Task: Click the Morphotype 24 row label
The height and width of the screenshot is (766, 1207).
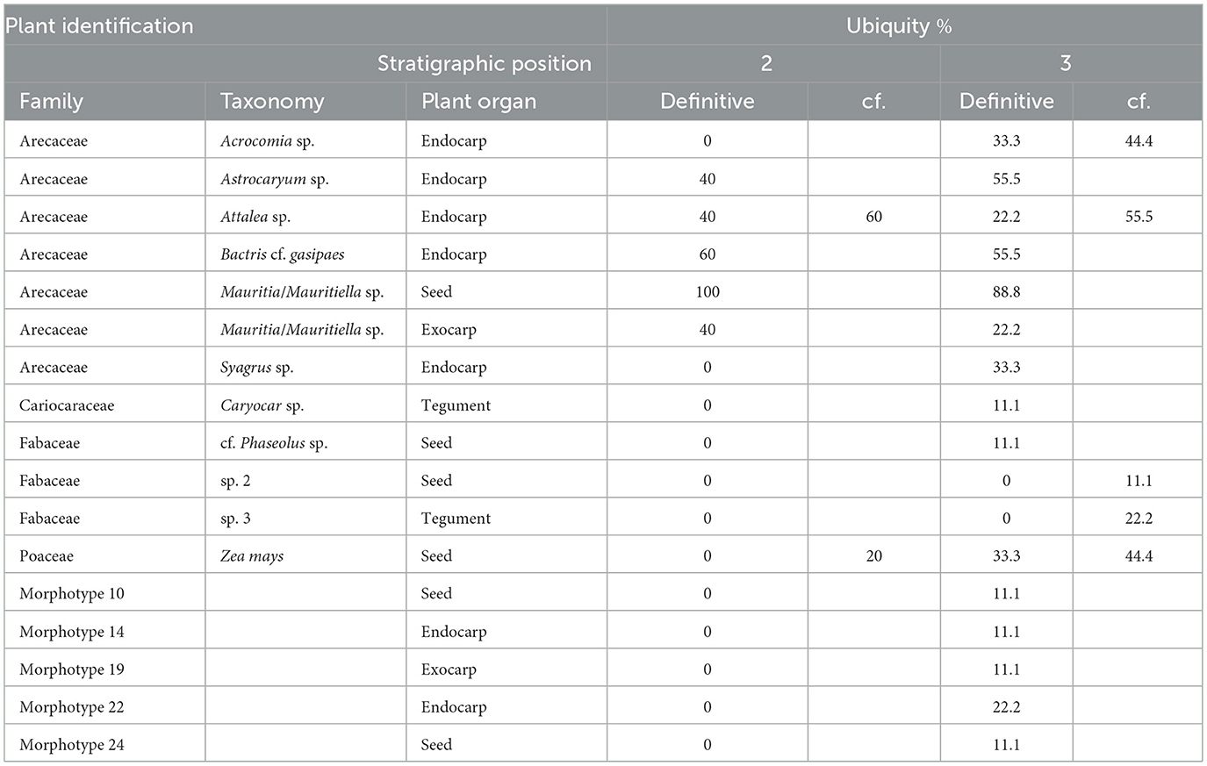Action: pos(72,745)
